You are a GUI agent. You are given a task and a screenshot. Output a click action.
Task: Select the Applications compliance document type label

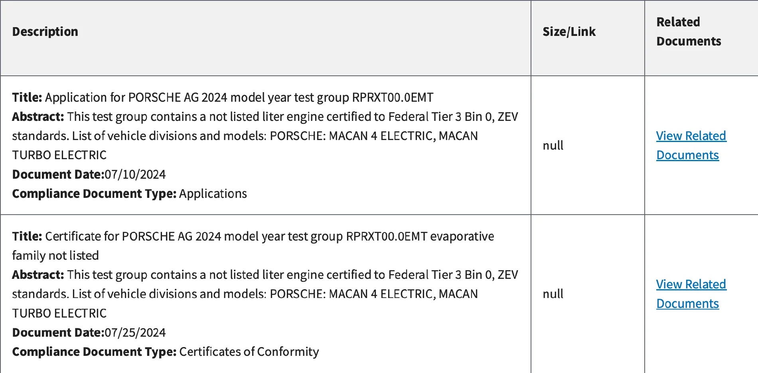[213, 193]
